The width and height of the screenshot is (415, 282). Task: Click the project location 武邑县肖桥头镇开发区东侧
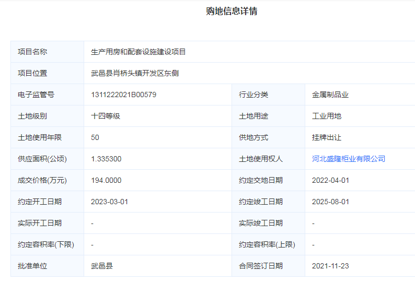(x=135, y=73)
